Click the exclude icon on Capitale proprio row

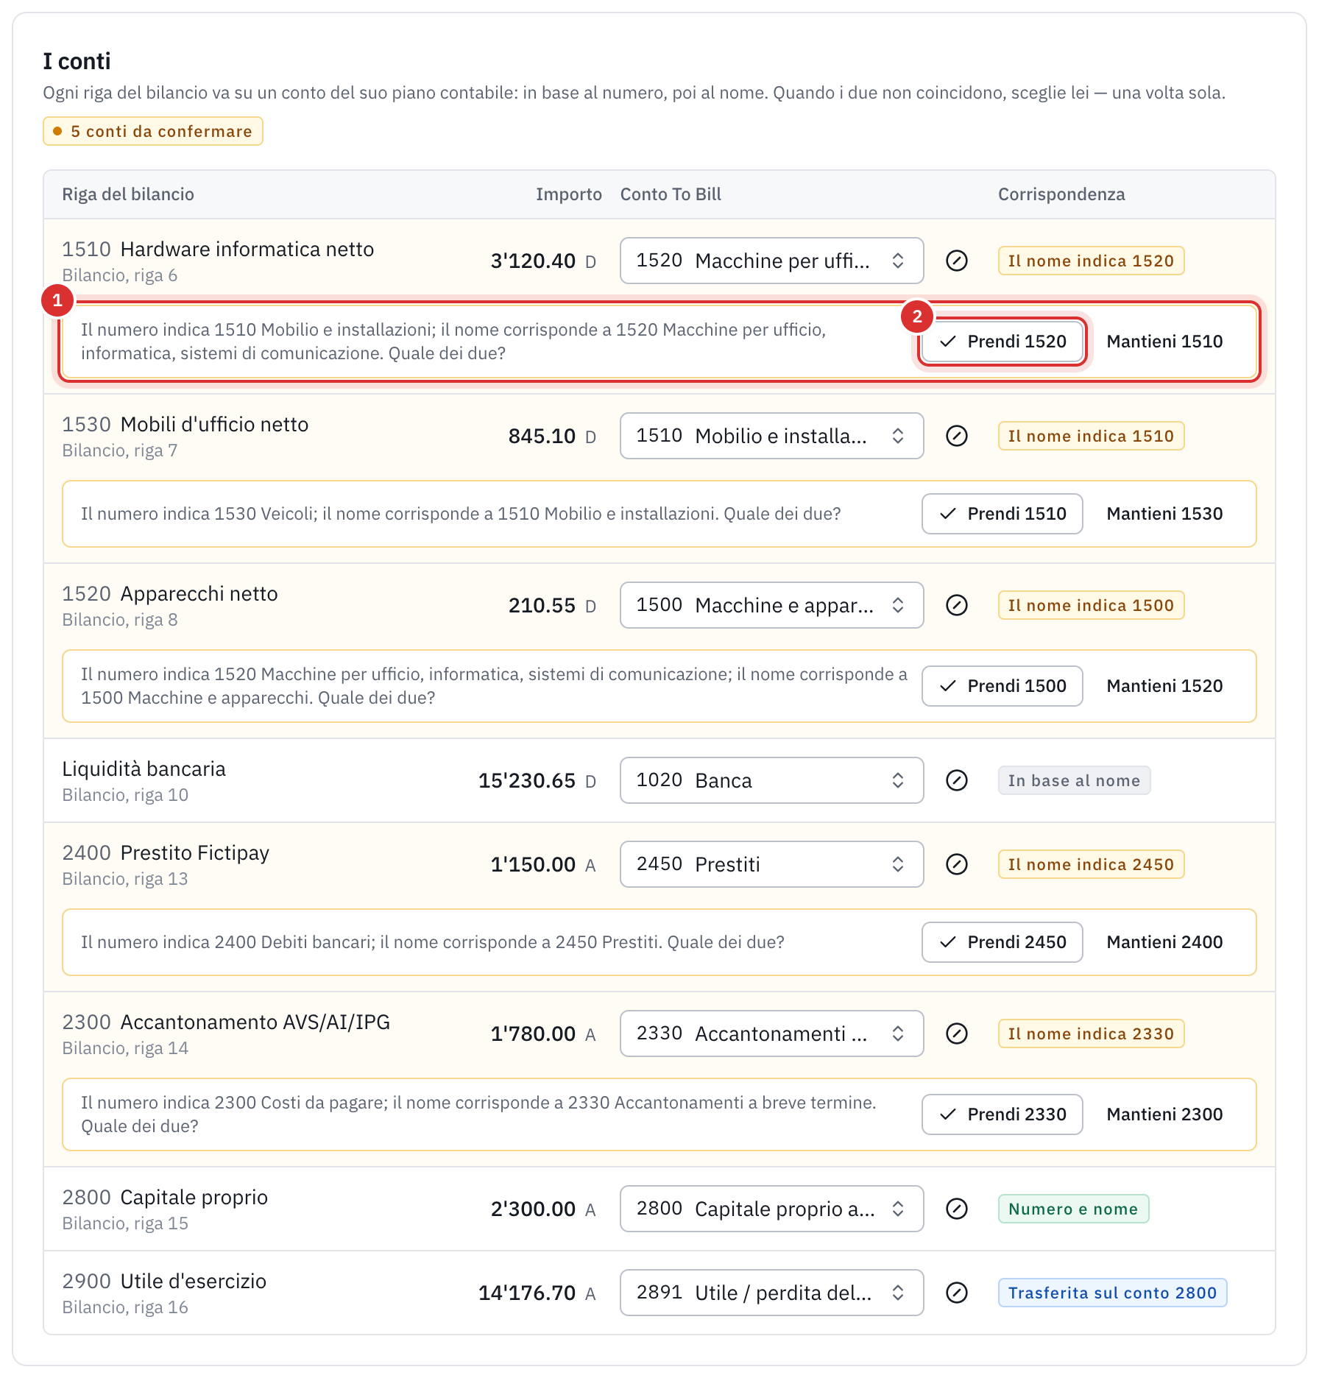pyautogui.click(x=956, y=1209)
